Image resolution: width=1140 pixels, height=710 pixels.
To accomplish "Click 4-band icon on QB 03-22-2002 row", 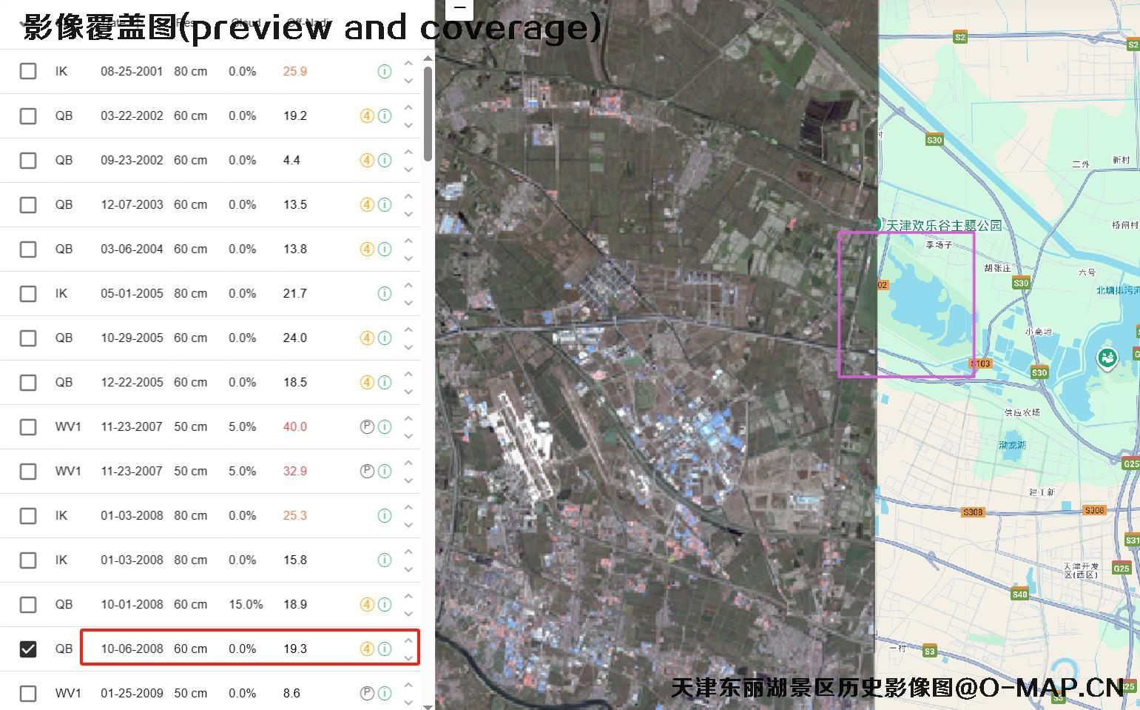I will (x=367, y=116).
